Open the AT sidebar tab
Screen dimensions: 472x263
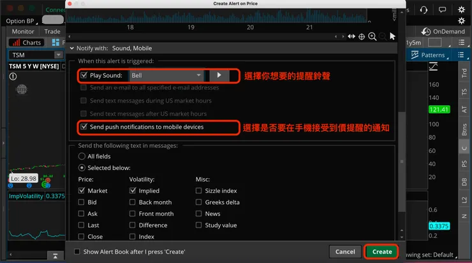pos(464,109)
